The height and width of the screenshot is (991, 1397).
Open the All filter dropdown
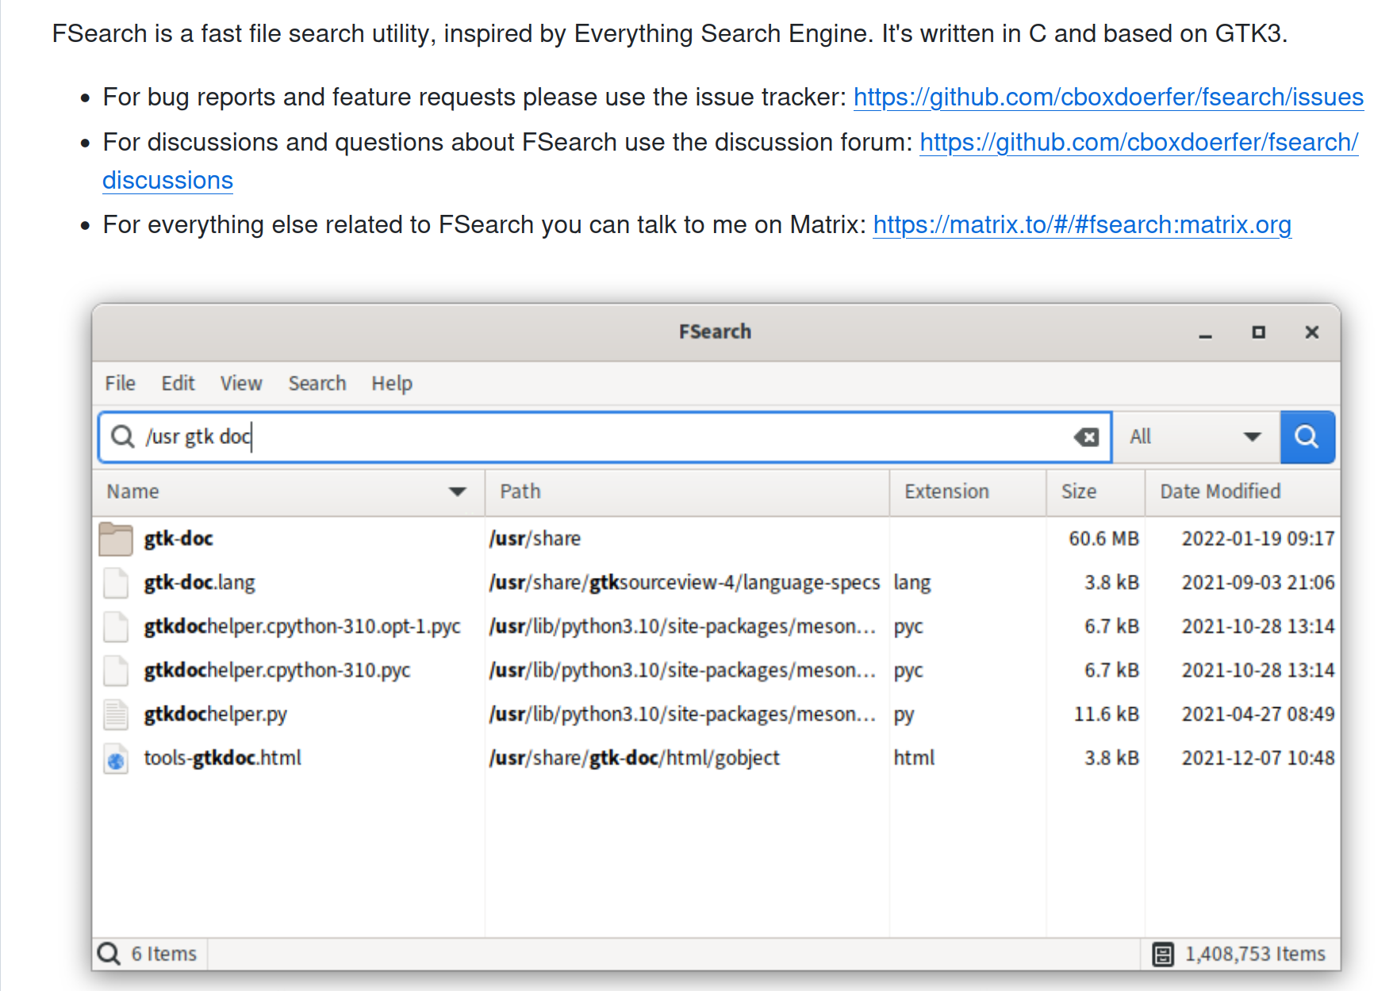(1196, 437)
